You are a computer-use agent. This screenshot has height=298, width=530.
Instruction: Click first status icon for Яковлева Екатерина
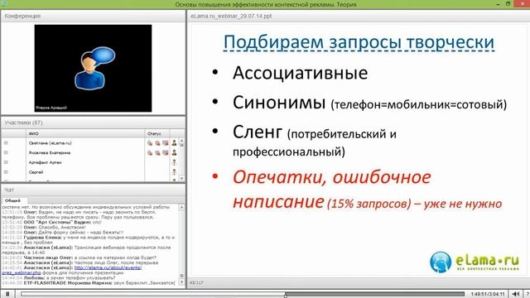click(150, 153)
